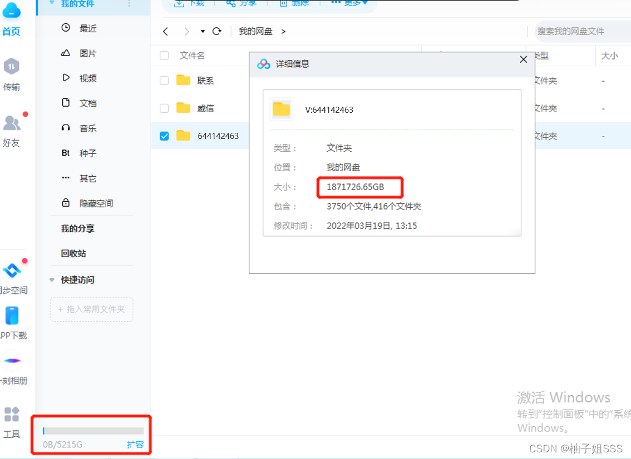The height and width of the screenshot is (459, 631).
Task: Click the 分享 toolbar button
Action: (241, 3)
